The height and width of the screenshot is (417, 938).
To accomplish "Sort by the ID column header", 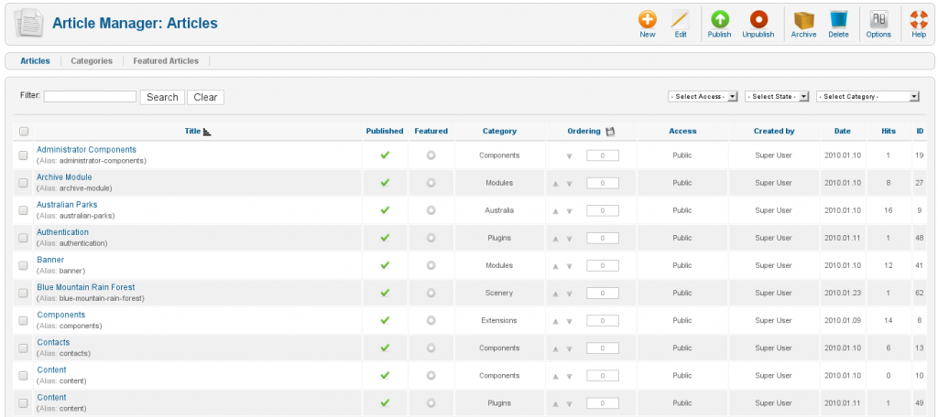I will tap(920, 131).
